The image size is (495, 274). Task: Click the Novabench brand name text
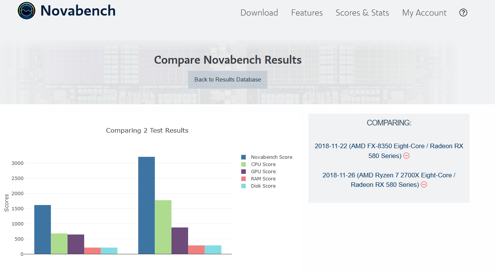tap(78, 11)
